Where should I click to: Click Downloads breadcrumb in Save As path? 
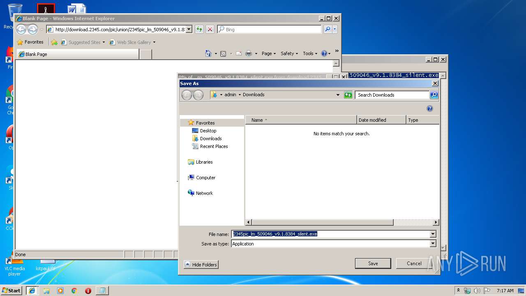coord(254,95)
